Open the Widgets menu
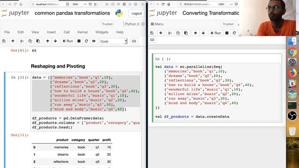 pos(102,32)
